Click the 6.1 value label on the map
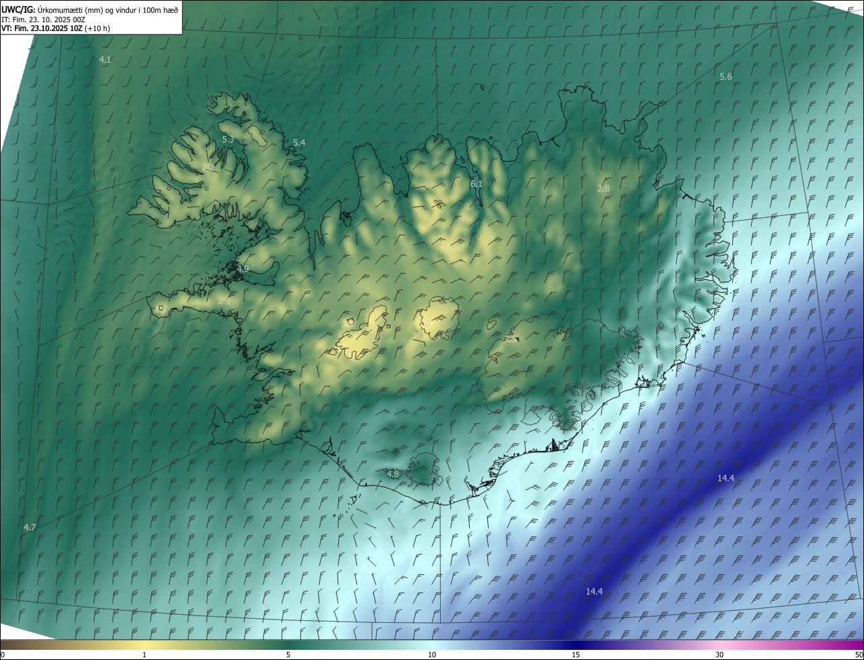 477,184
